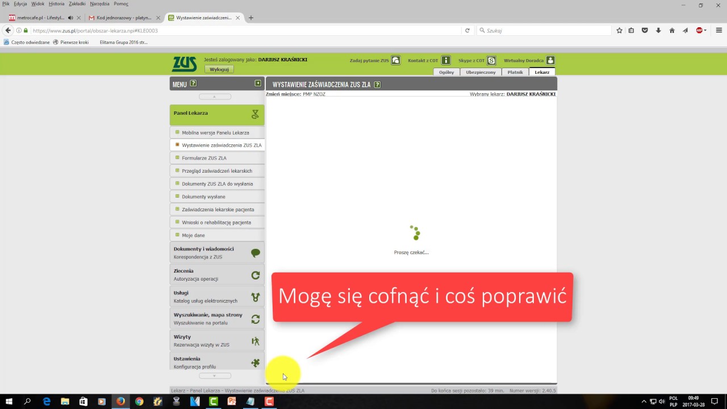Reload the current page
The image size is (727, 409).
[467, 31]
